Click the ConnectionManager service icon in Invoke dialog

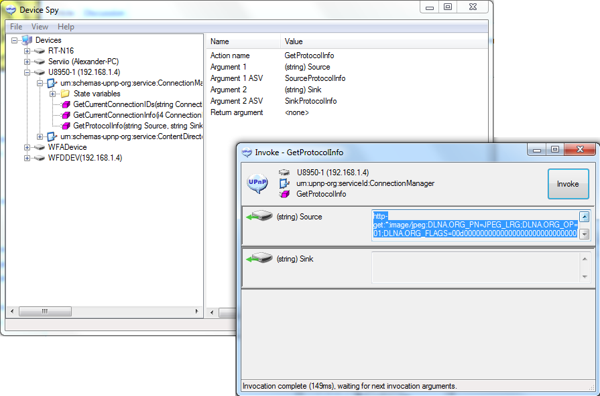pyautogui.click(x=285, y=183)
